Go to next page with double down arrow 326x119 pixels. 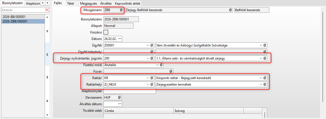[x=47, y=77]
